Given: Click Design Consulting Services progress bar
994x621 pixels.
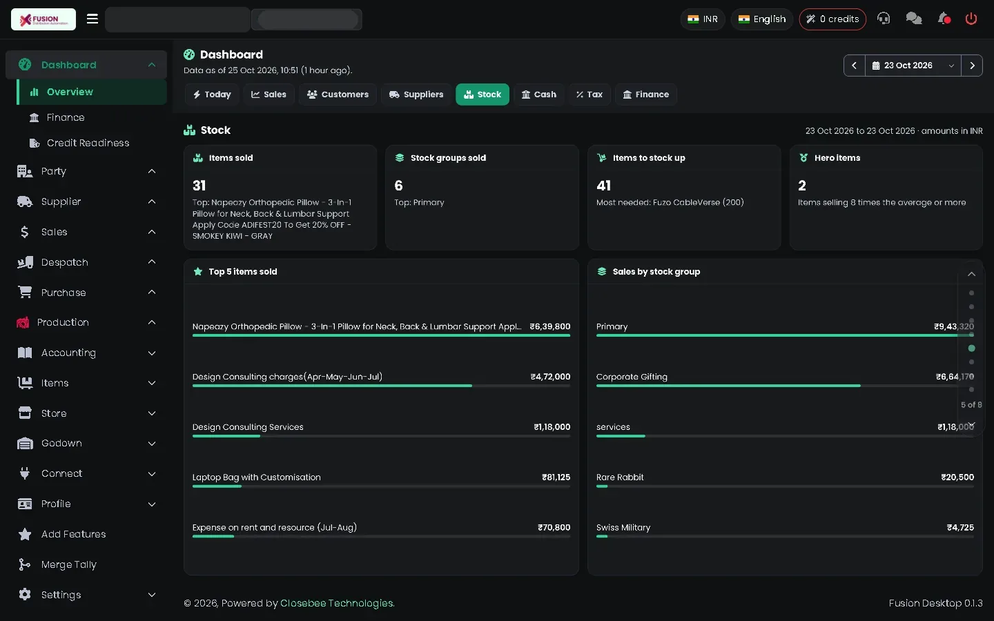Looking at the screenshot, I should pos(381,436).
